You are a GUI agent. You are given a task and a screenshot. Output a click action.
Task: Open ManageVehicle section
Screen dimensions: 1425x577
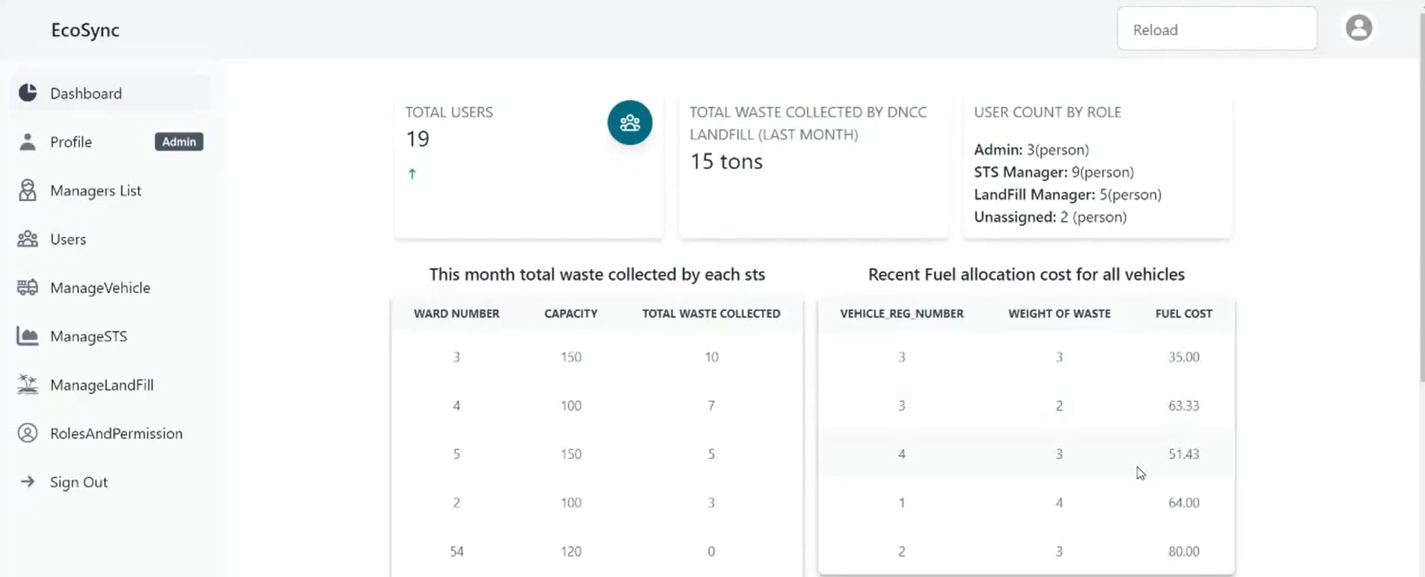click(110, 287)
